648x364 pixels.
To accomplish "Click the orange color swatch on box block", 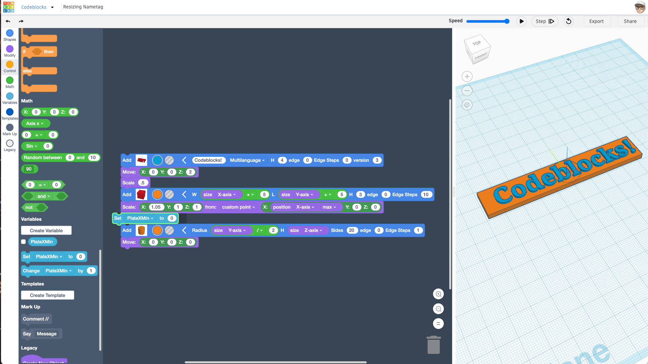I will point(157,195).
